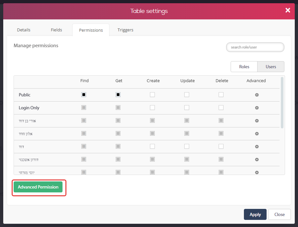The image size is (298, 227).
Task: Toggle Get checkbox for דורון אשכנזי
Action: (118, 159)
